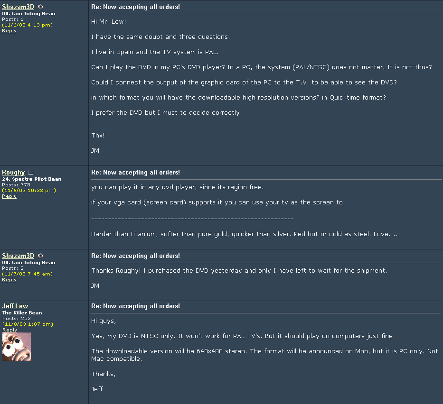
Task: Reply to Shazam3D's 11/6/03 4:13 pm post
Action: tap(9, 31)
